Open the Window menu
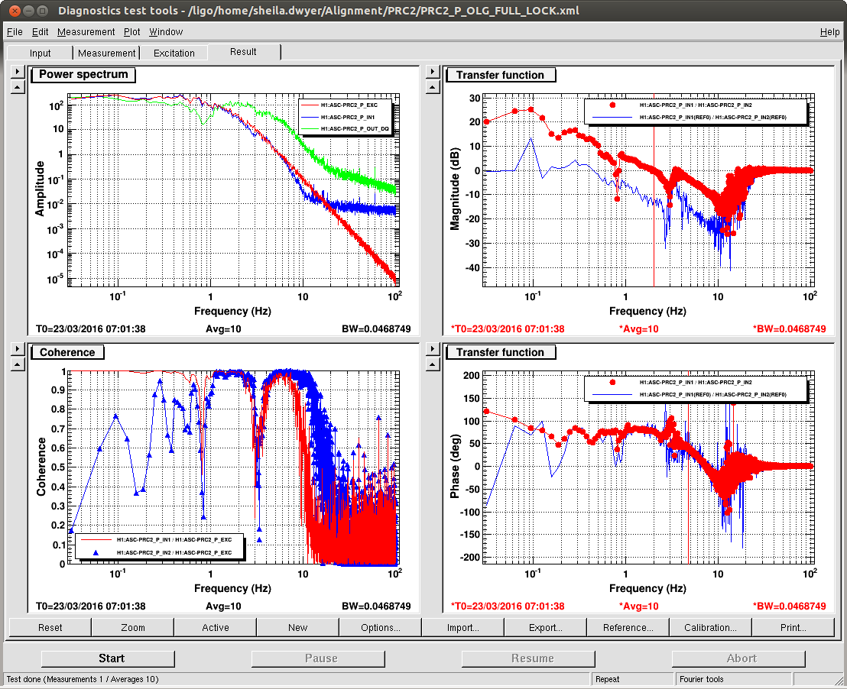This screenshot has height=689, width=847. pyautogui.click(x=166, y=32)
